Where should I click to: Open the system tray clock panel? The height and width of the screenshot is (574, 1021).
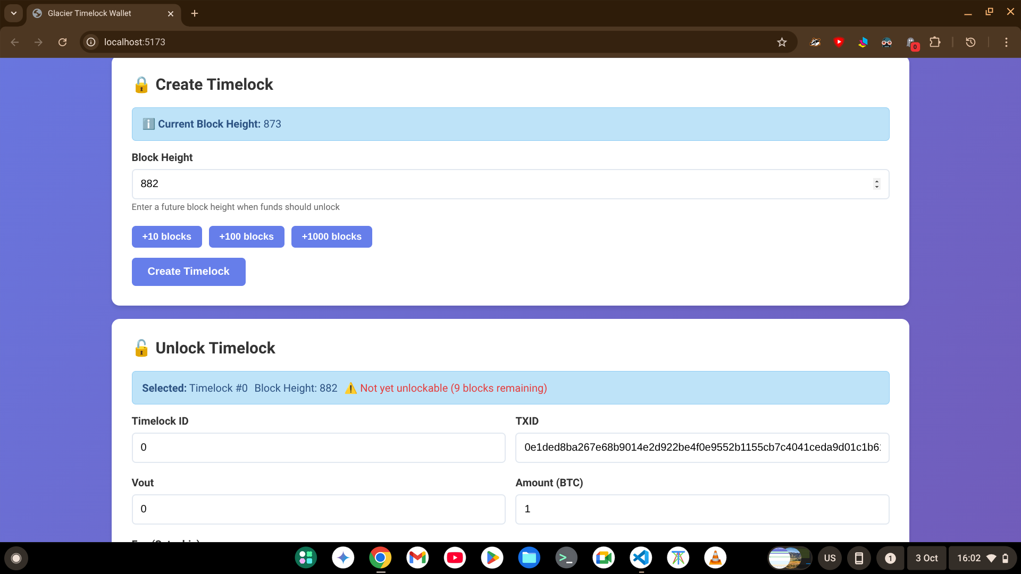pos(982,558)
